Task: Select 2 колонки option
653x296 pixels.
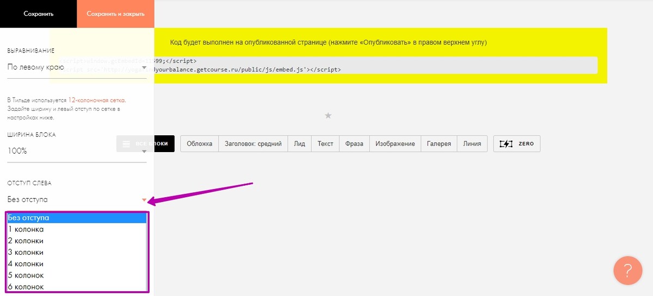Action: click(x=77, y=241)
